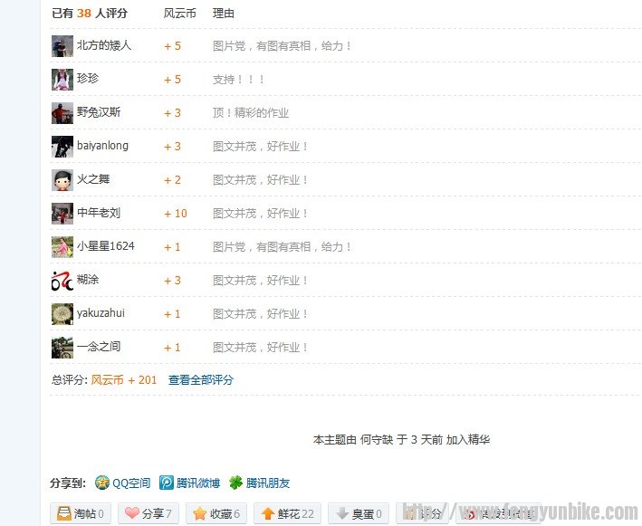Share via the 腾讯微博 icon

pos(167,483)
